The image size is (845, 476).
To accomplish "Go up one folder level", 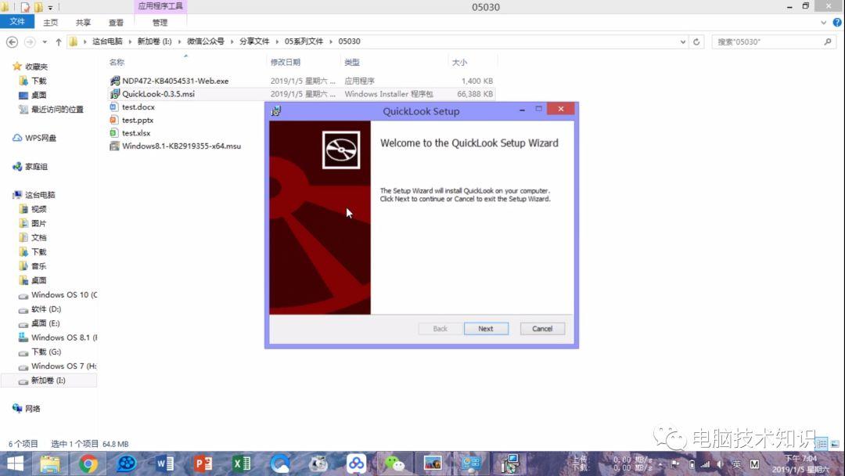I will click(x=58, y=41).
